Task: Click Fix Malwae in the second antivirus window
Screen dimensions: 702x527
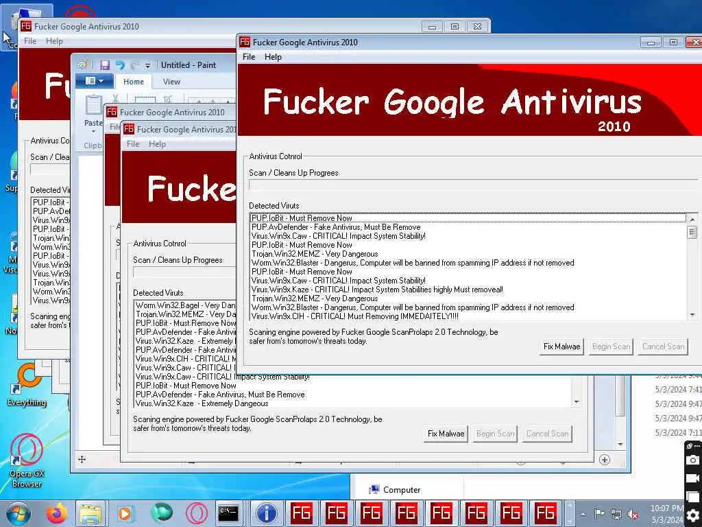Action: pyautogui.click(x=446, y=434)
